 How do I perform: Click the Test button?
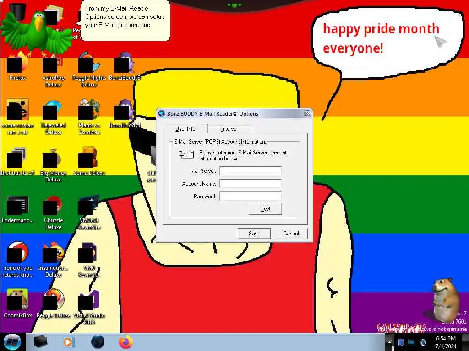(265, 209)
